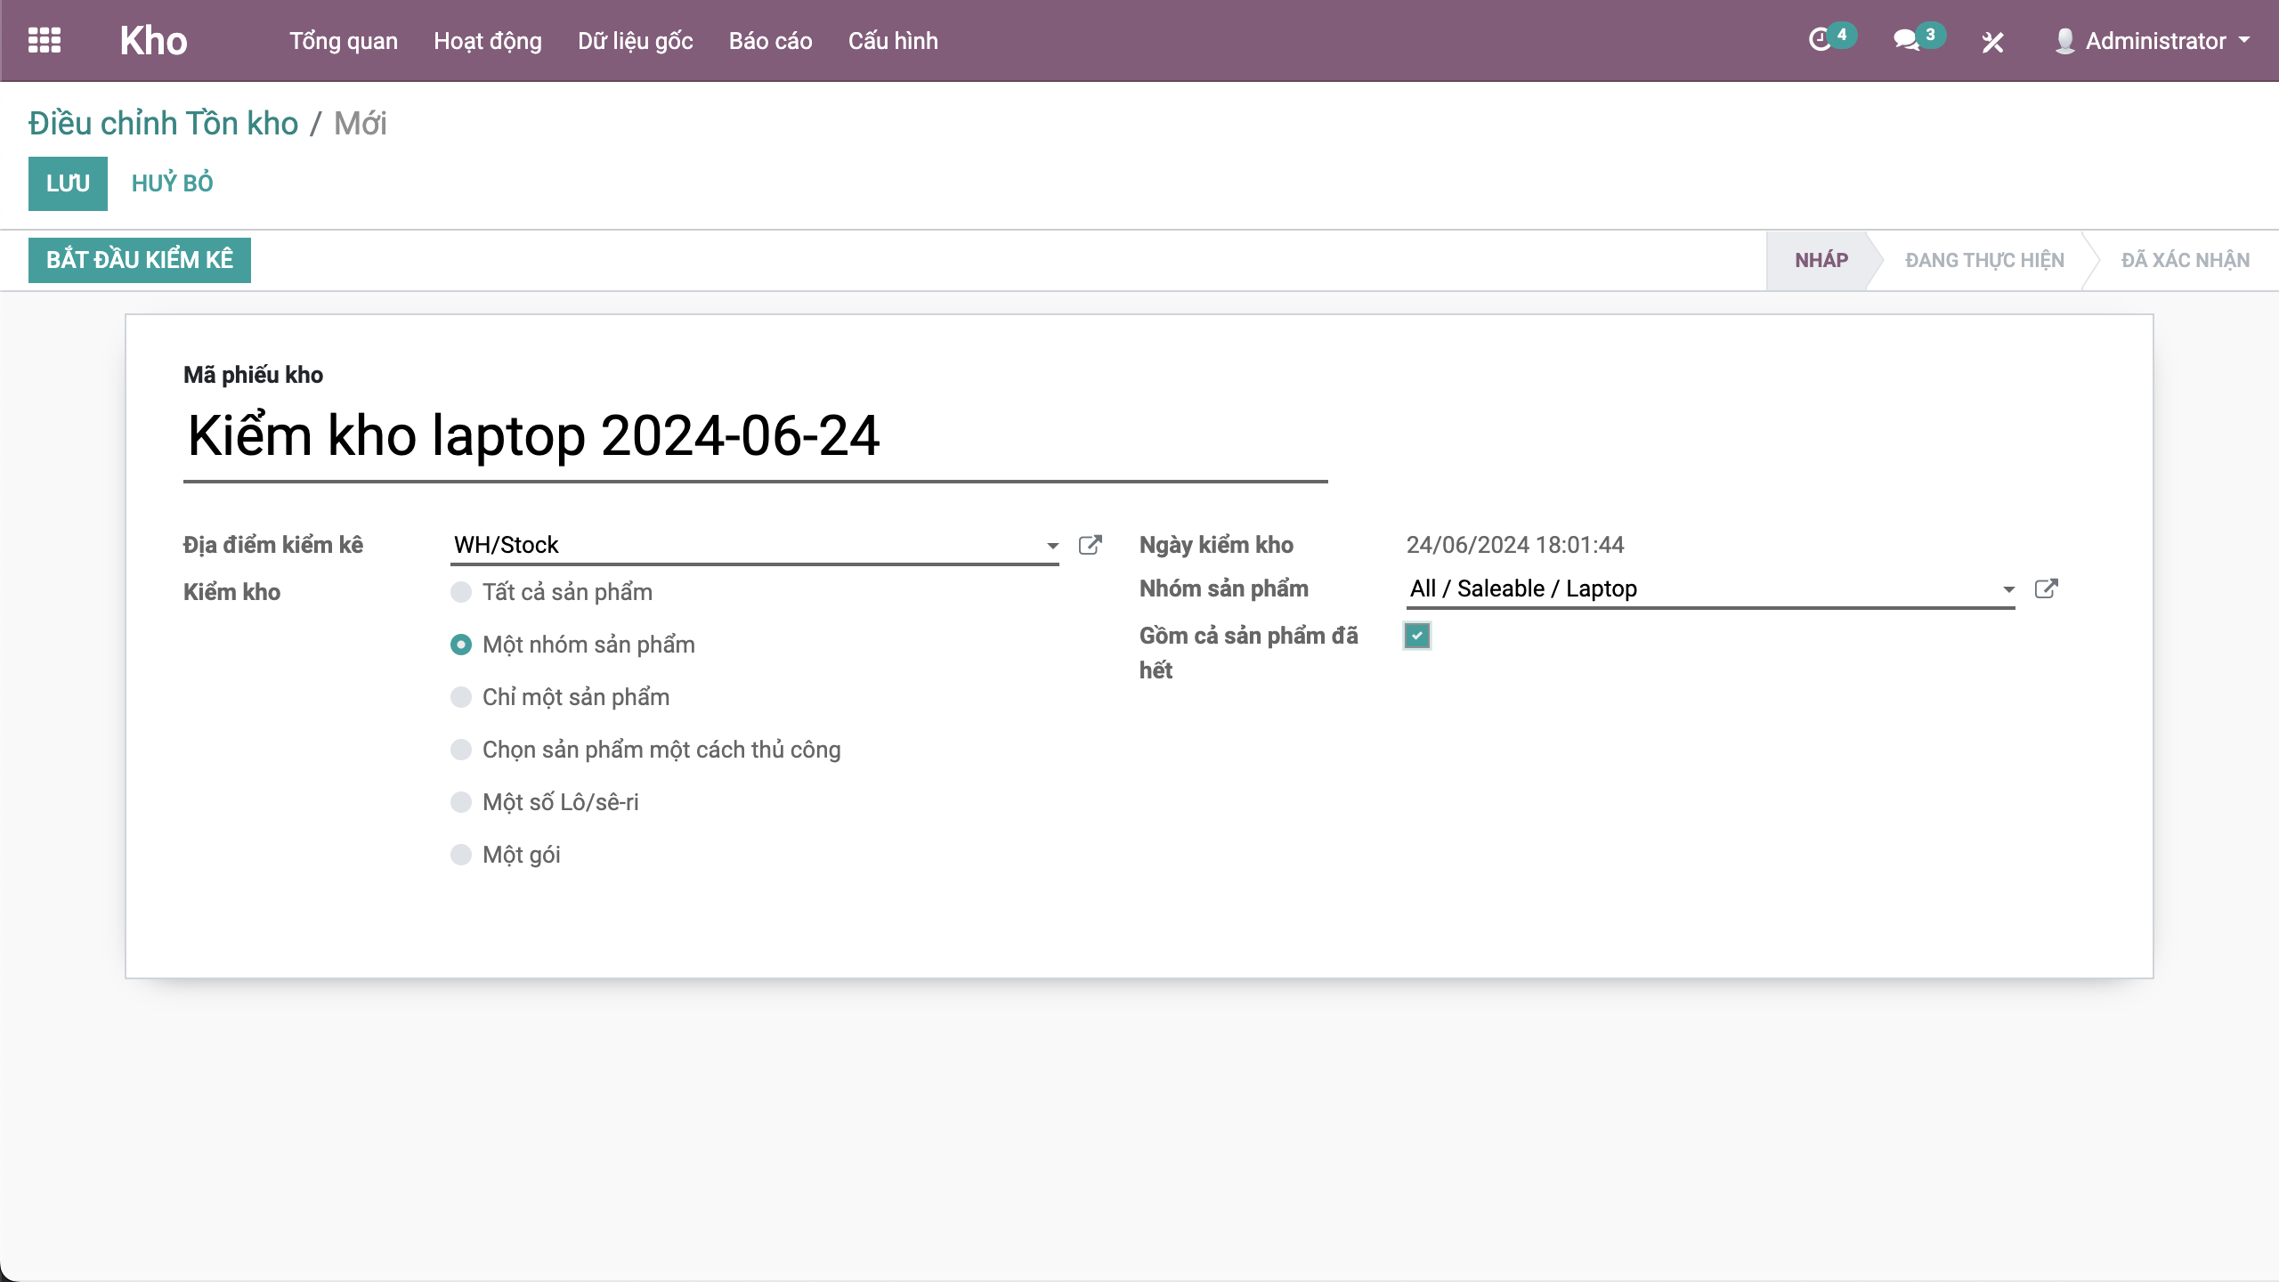Click the debug tools wrench icon

pyautogui.click(x=1992, y=42)
